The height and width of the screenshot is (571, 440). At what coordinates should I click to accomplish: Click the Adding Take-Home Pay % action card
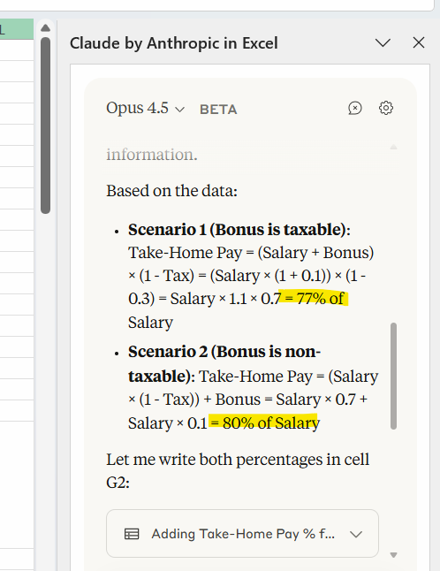click(x=242, y=534)
